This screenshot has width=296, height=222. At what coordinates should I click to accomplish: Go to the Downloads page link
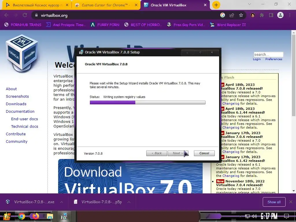click(16, 104)
